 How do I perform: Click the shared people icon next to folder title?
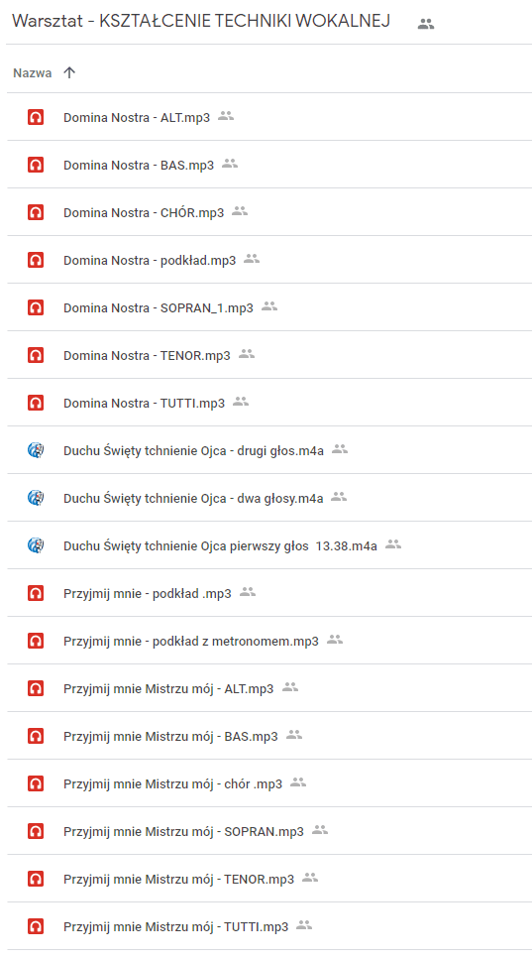coord(426,24)
